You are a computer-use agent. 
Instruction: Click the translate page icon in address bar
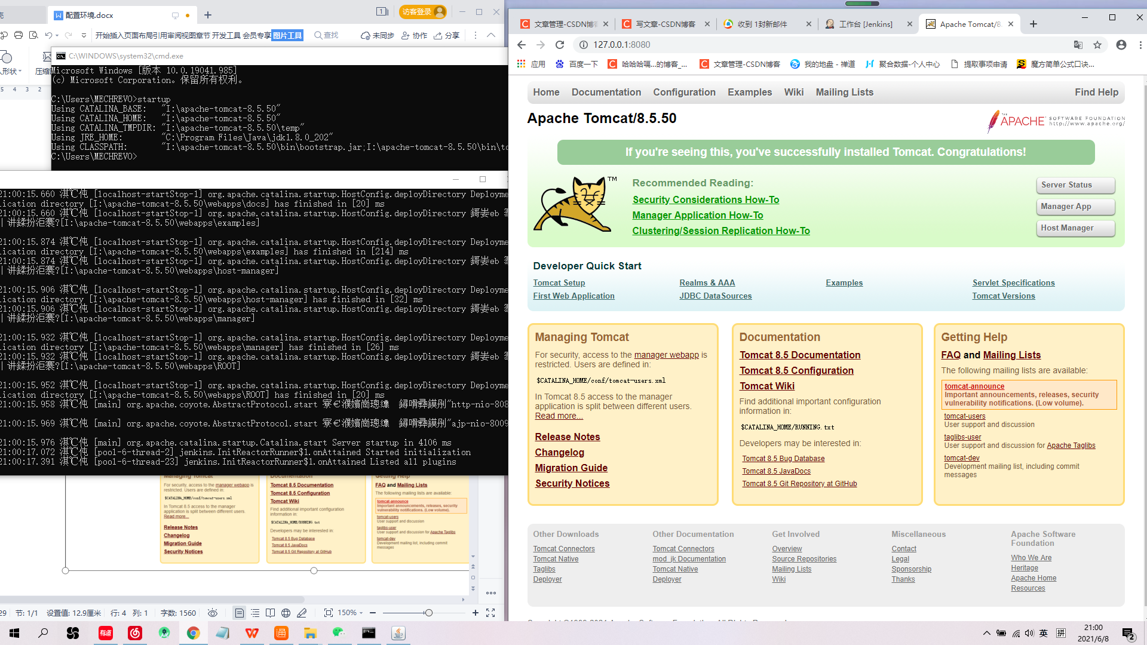pos(1078,45)
